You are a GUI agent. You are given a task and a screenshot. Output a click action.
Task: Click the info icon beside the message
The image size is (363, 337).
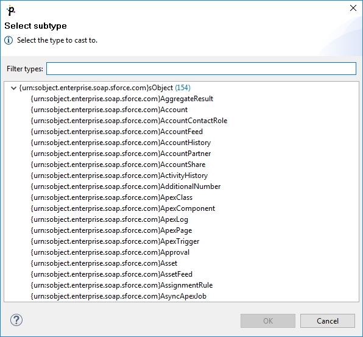[x=9, y=40]
